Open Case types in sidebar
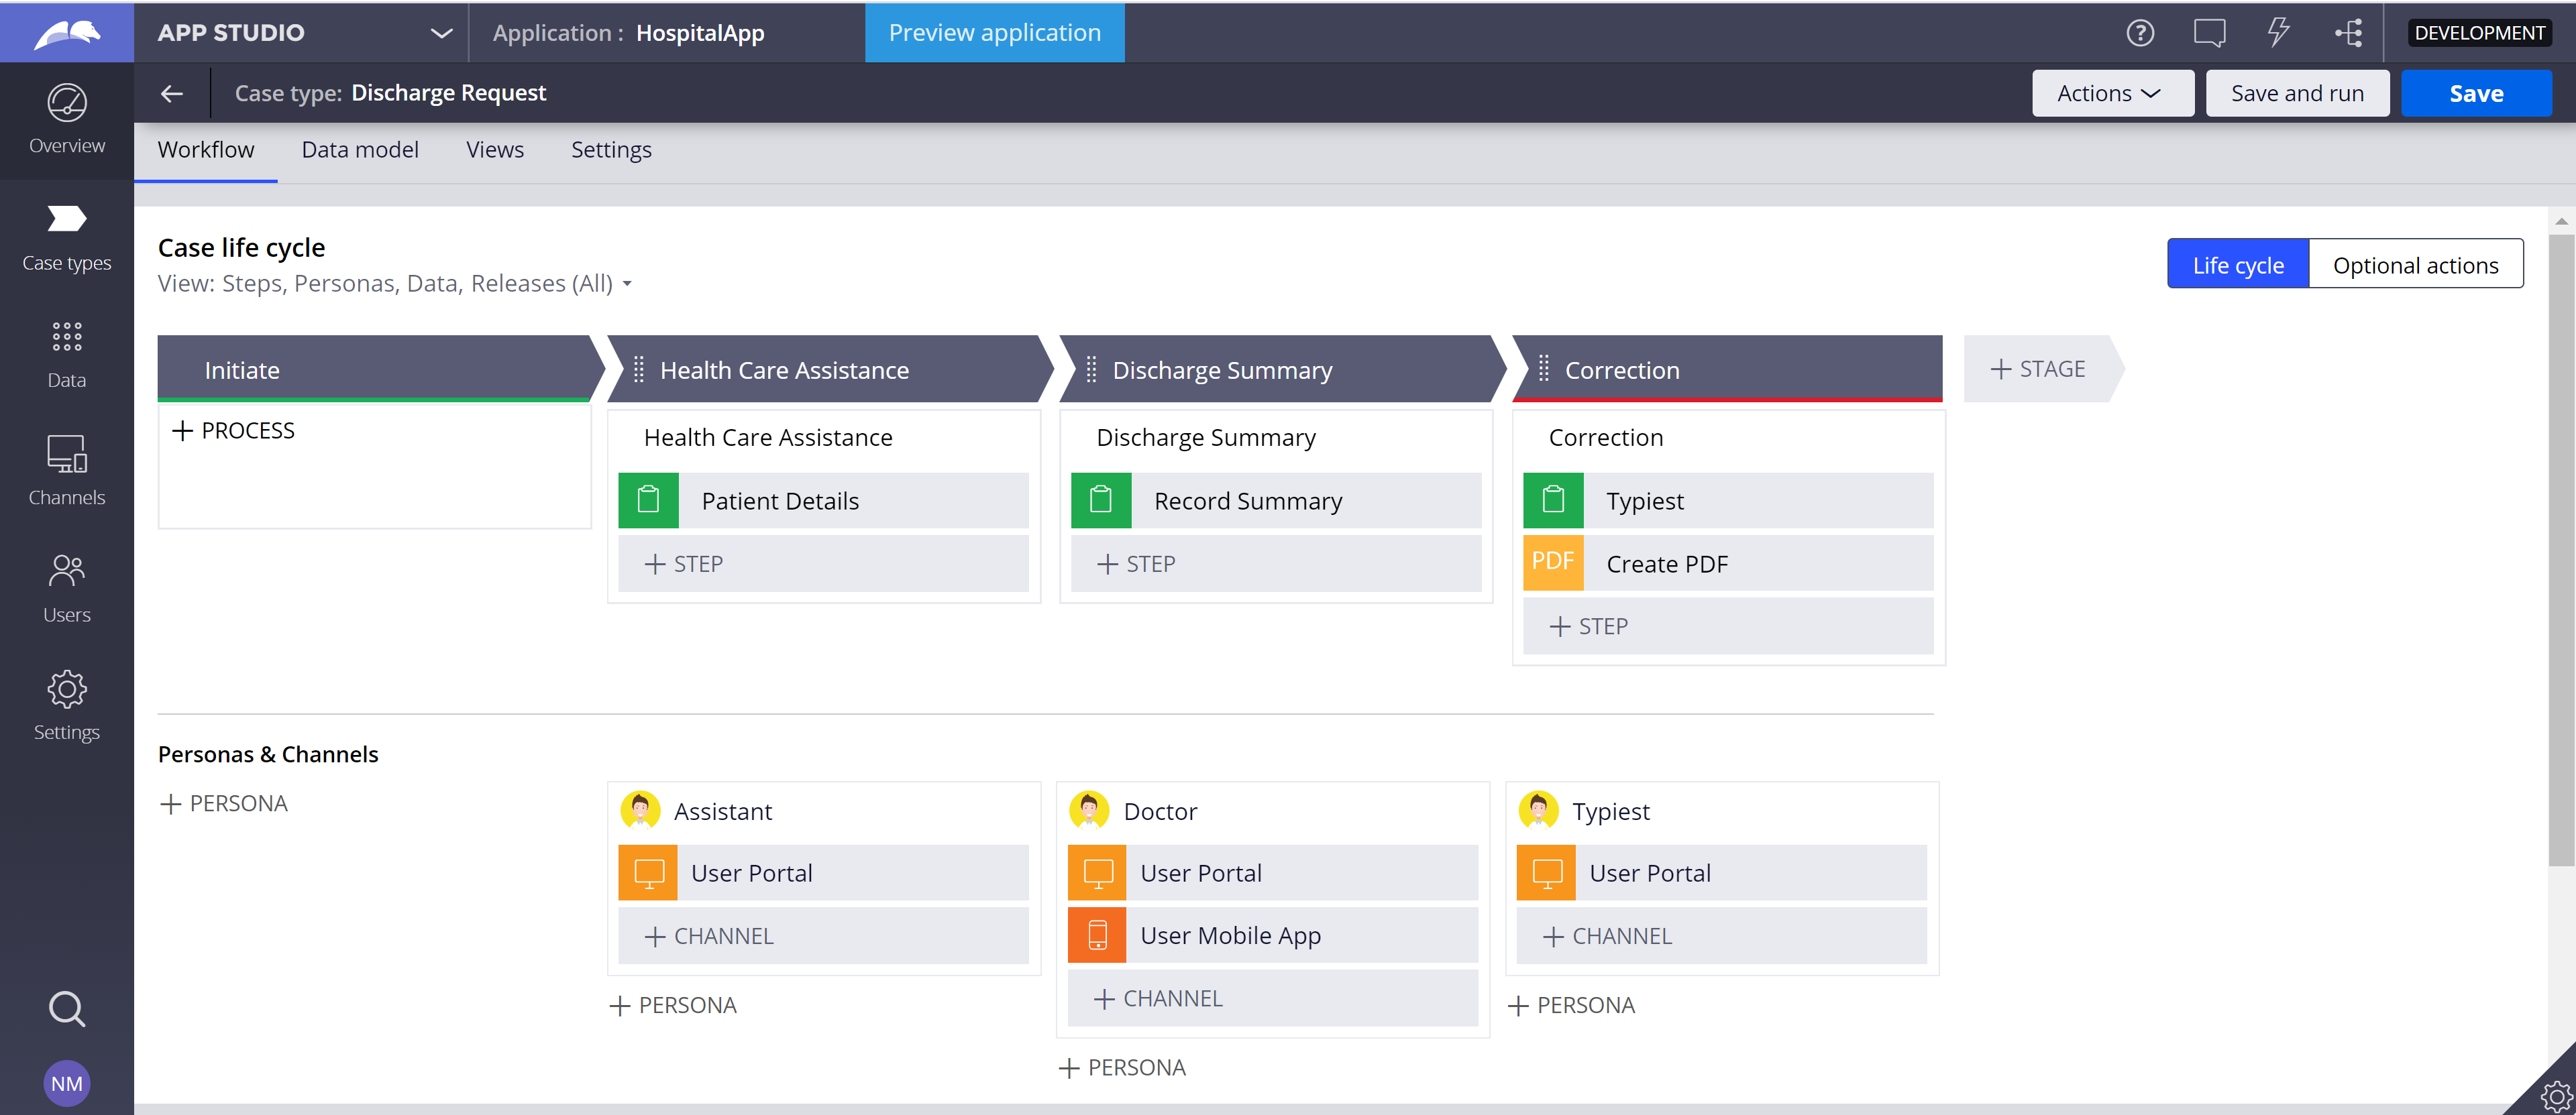The height and width of the screenshot is (1115, 2576). [66, 237]
